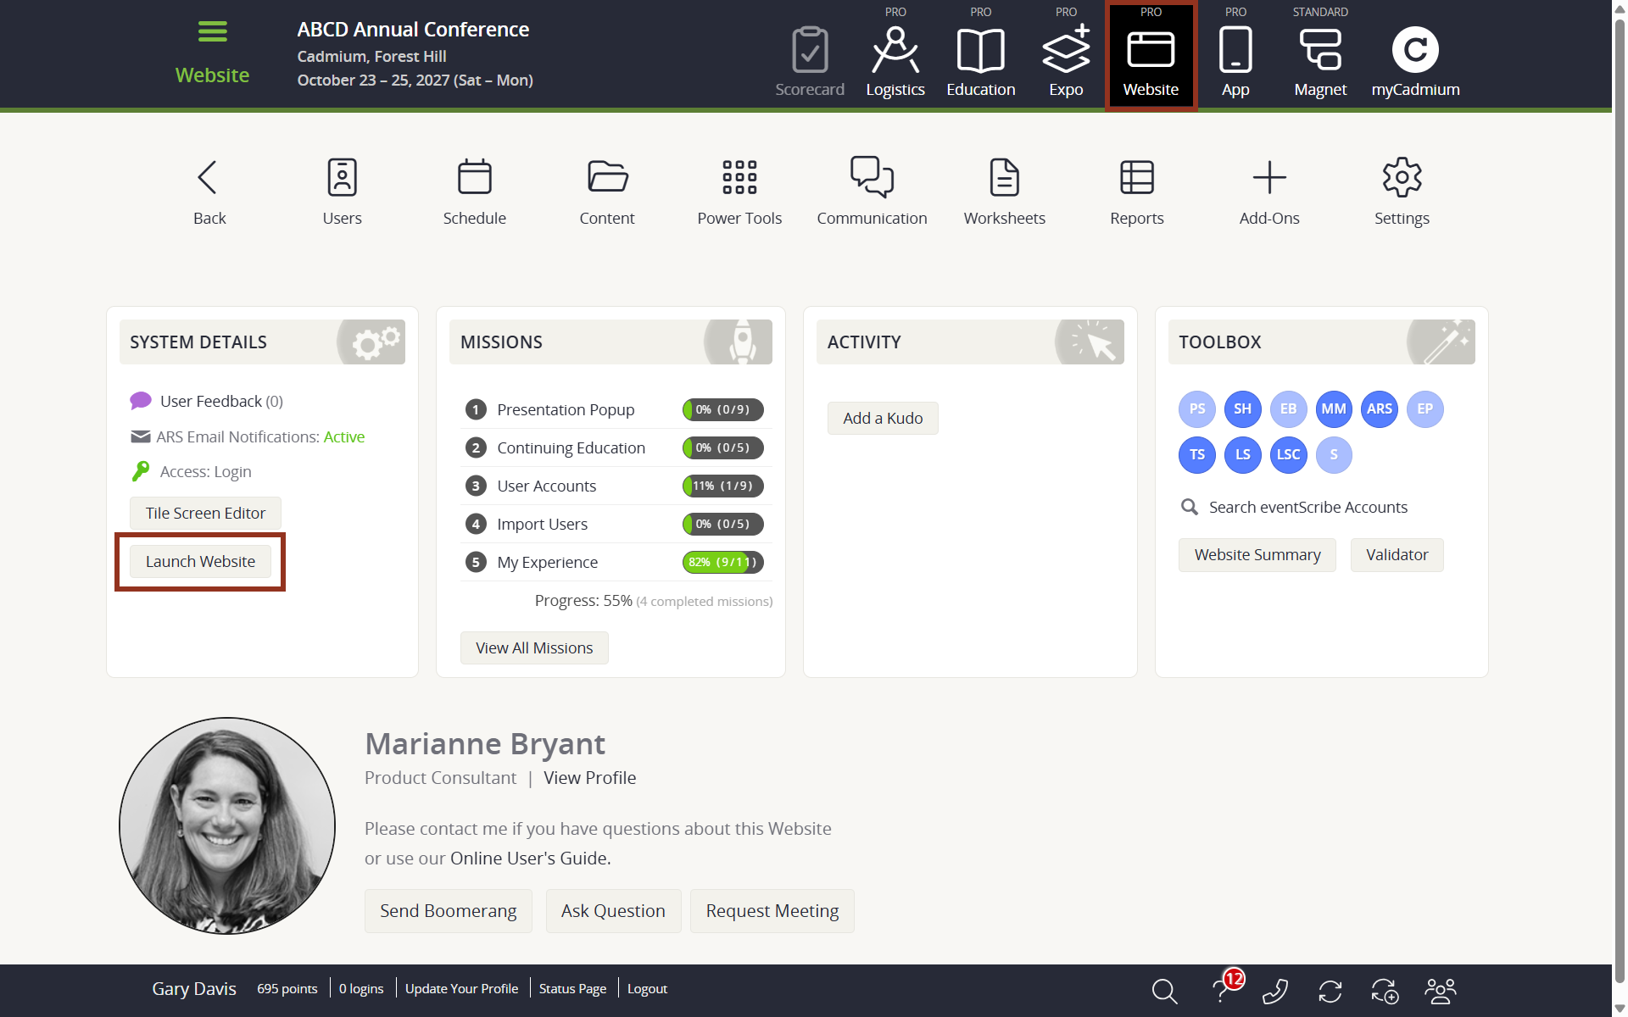Select the LSC toolbox badge

1288,455
